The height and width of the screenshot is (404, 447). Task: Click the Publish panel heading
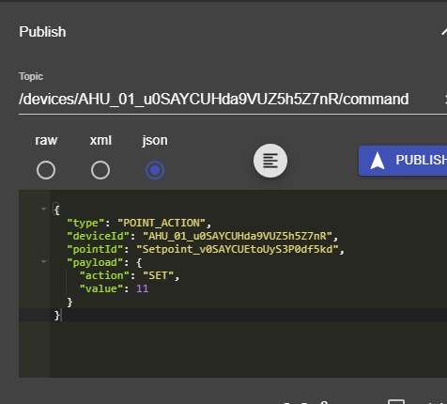click(x=42, y=32)
